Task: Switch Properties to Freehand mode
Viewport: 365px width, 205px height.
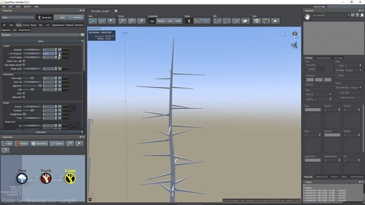Action: (75, 18)
